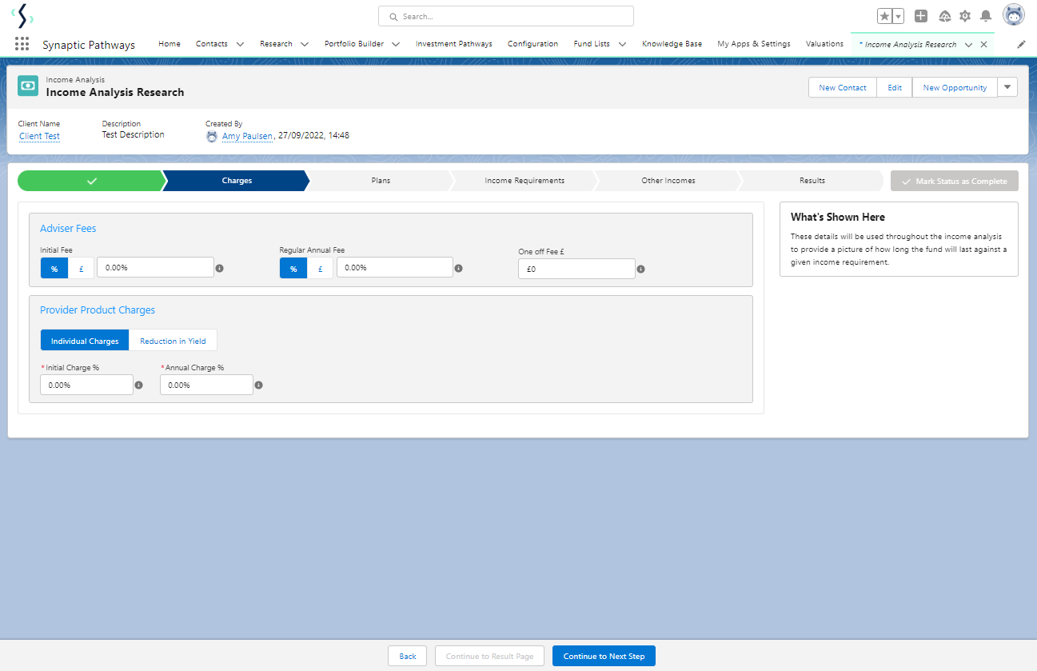Select the Other Incomes path step
This screenshot has width=1037, height=671.
point(668,181)
